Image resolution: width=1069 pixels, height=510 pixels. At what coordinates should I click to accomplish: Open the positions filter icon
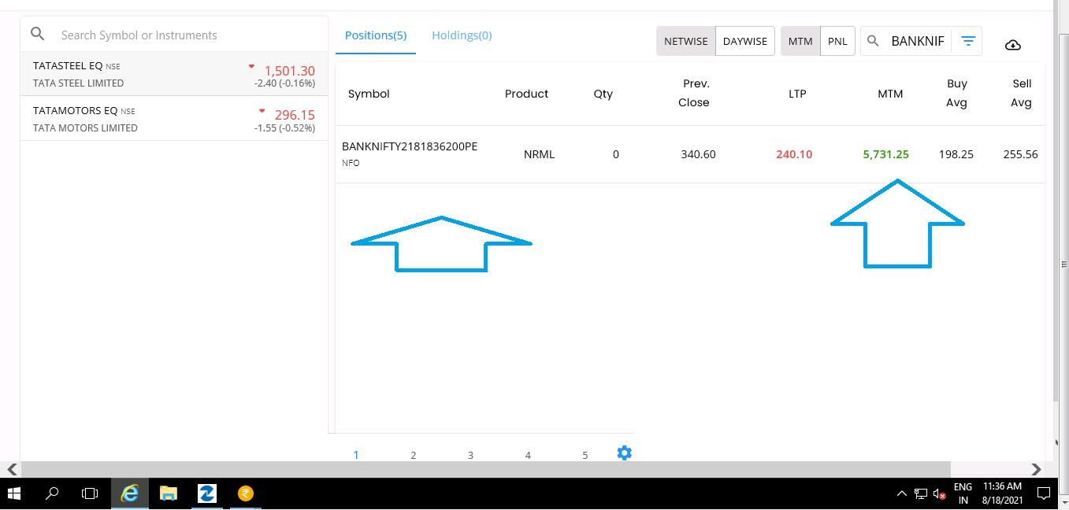[x=968, y=41]
